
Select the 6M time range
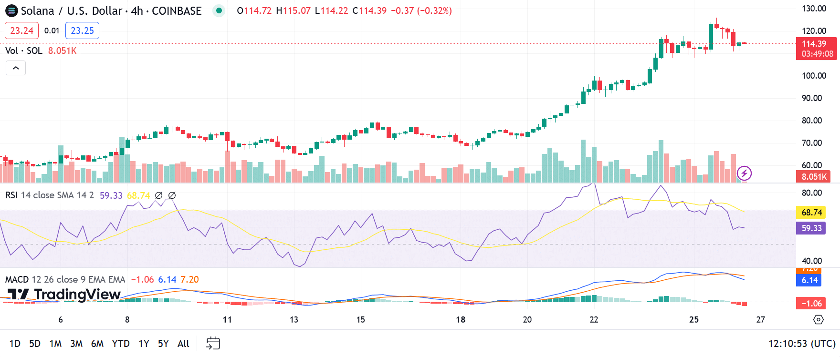click(x=97, y=343)
